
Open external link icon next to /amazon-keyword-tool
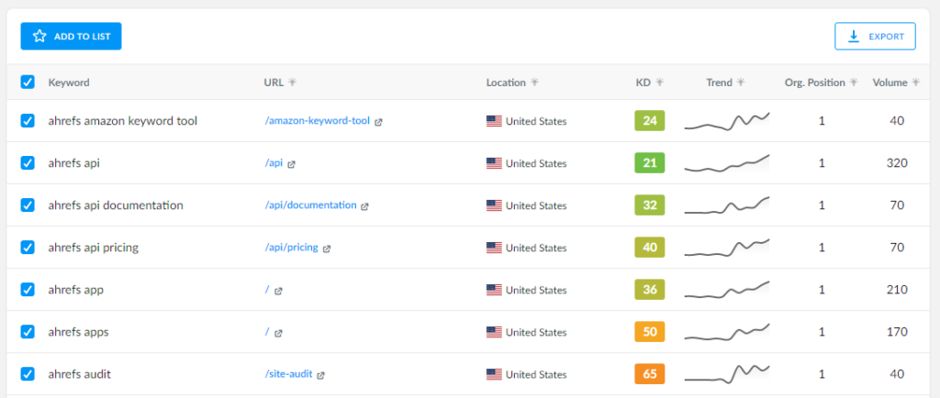pyautogui.click(x=378, y=121)
